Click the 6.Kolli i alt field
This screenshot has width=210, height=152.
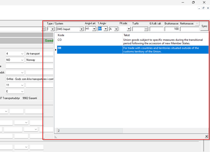[156, 29]
